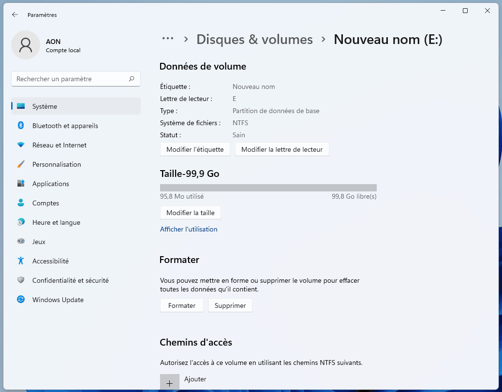Open Accessibilité settings category
Viewport: 502px width, 392px height.
(76, 261)
